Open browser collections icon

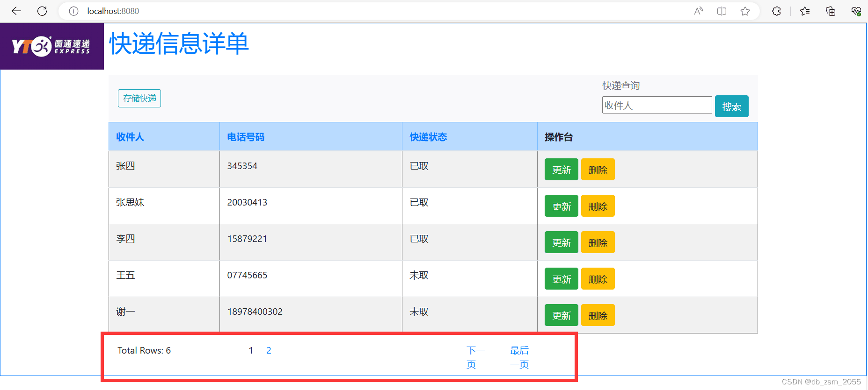(831, 11)
